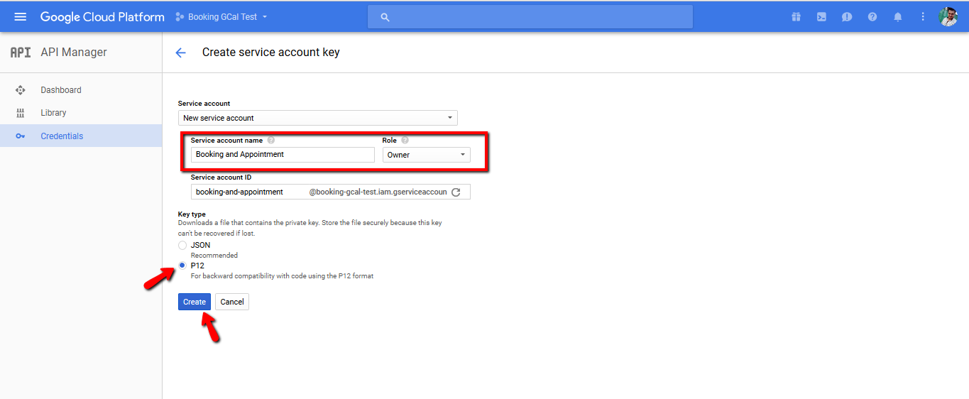Click the Google Cloud Platform logo

[x=102, y=16]
